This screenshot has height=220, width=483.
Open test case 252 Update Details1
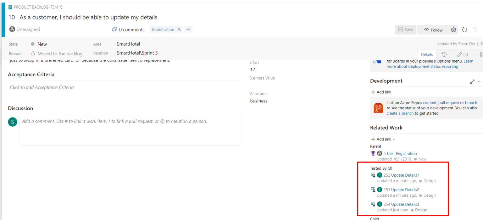pos(405,175)
